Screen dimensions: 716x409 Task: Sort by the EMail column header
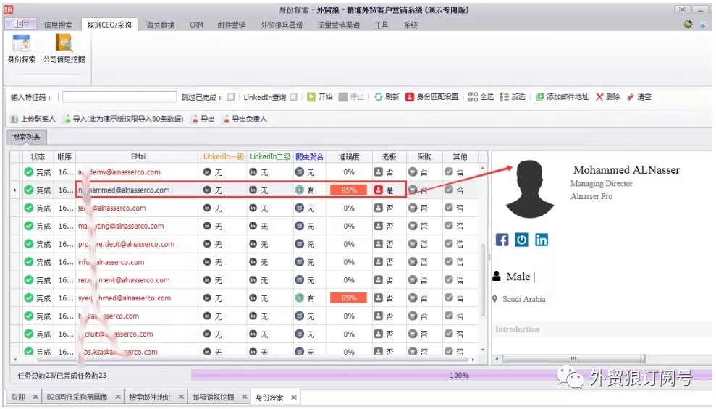tap(138, 156)
